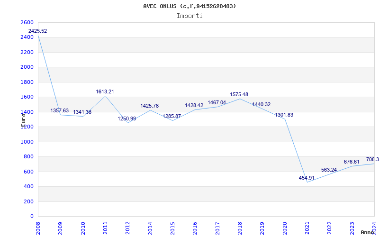Click the 2017 x-axis year label

[x=217, y=228]
